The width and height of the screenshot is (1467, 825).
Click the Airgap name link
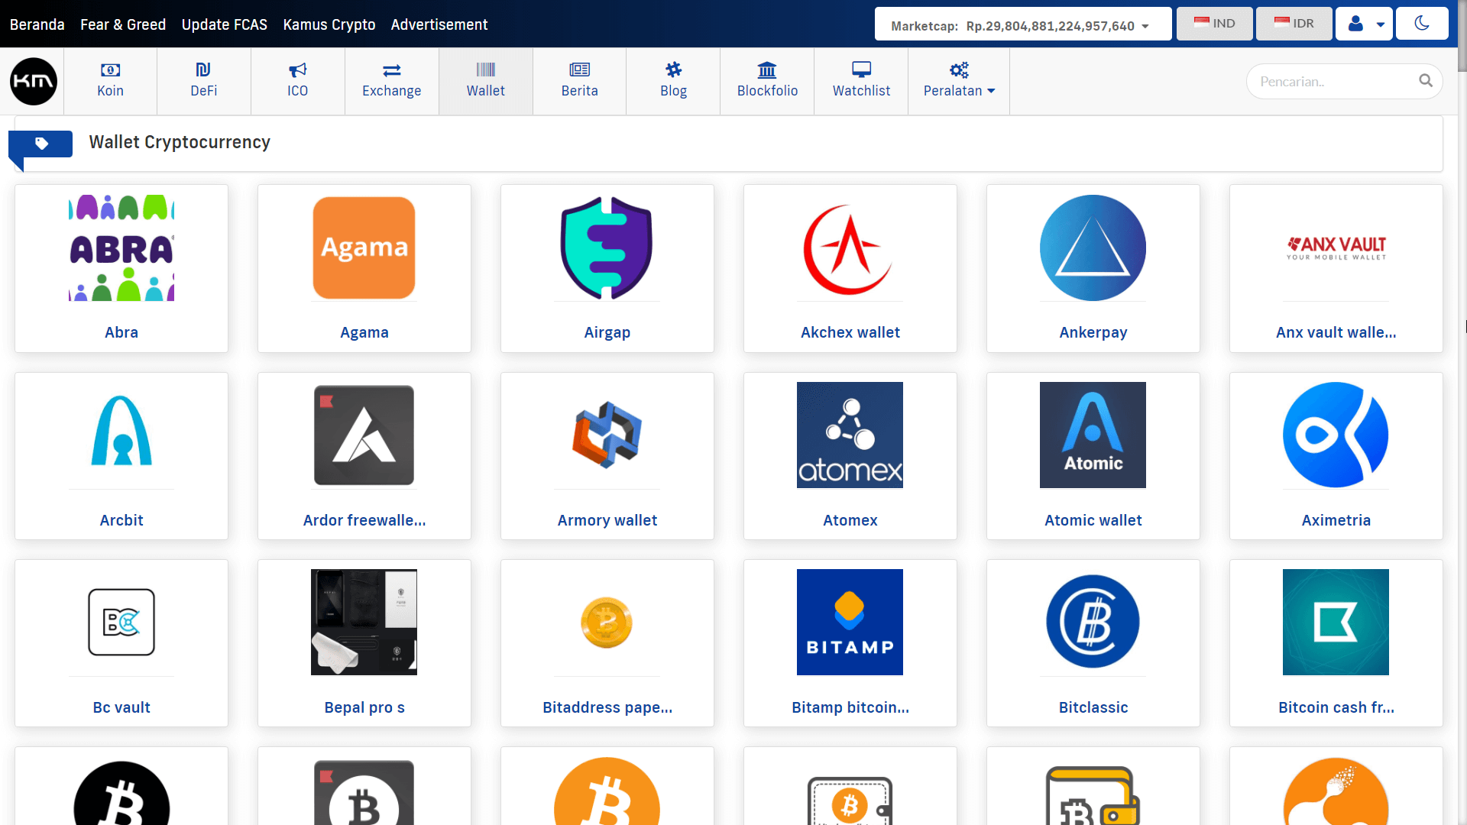point(607,332)
